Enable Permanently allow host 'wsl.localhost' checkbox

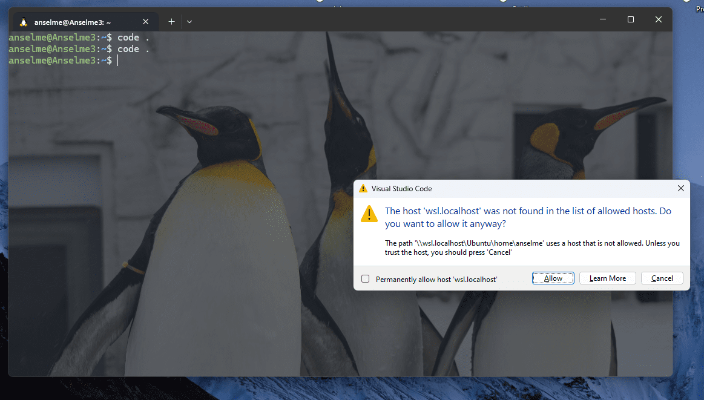point(366,279)
